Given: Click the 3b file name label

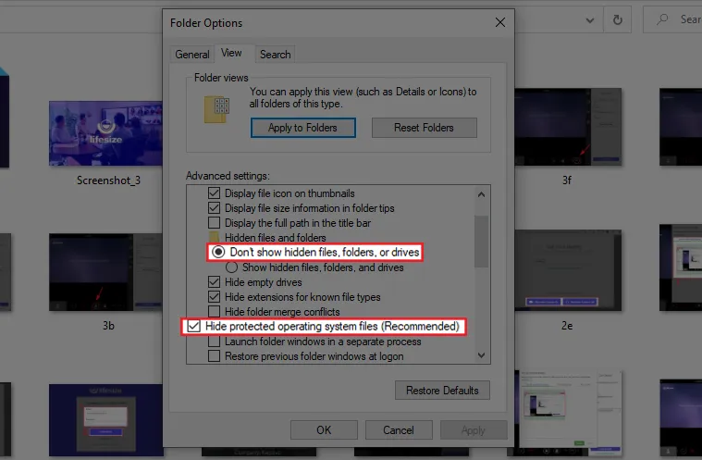Looking at the screenshot, I should click(x=108, y=325).
